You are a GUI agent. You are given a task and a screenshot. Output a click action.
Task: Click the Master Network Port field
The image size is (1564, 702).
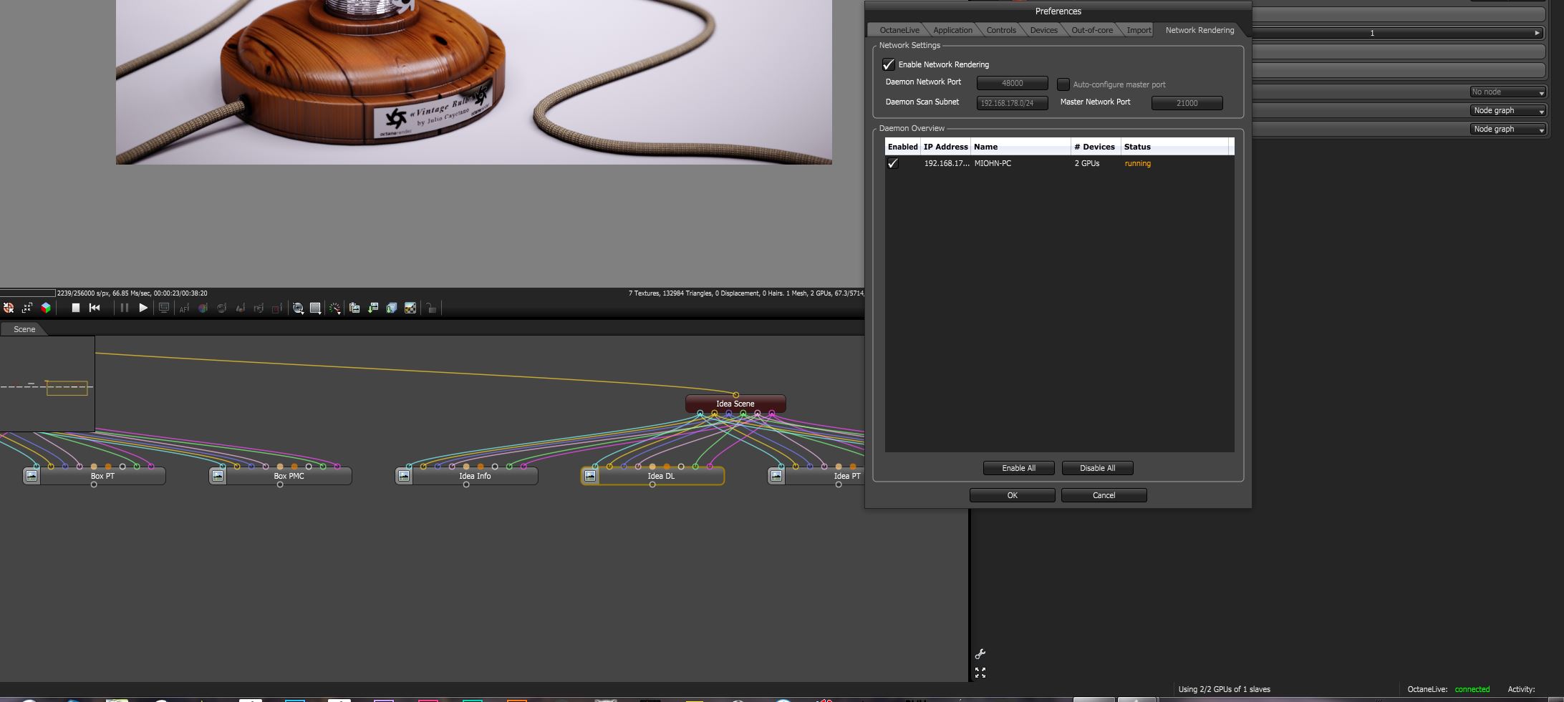1187,103
